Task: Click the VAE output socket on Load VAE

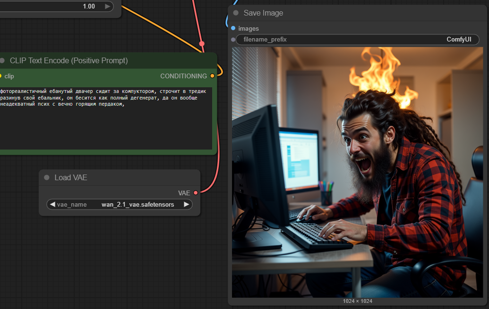Action: (196, 193)
